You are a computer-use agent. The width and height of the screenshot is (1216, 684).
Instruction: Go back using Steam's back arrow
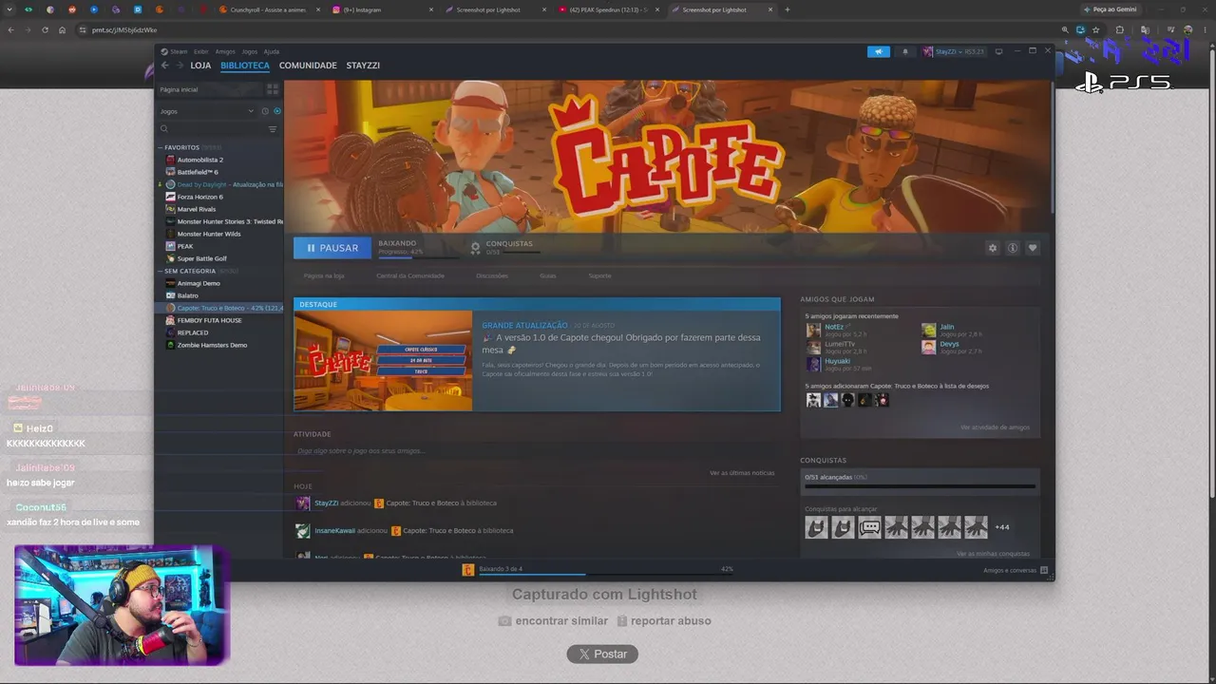click(164, 66)
